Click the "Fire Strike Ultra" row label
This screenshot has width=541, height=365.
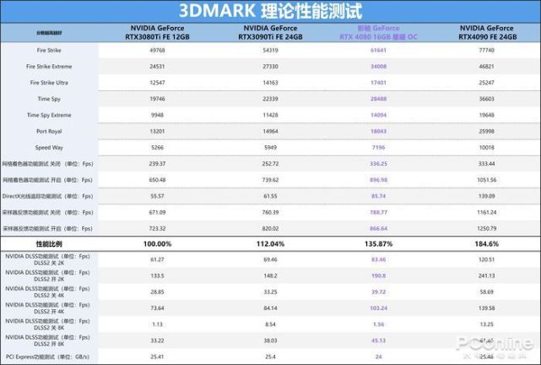49,83
